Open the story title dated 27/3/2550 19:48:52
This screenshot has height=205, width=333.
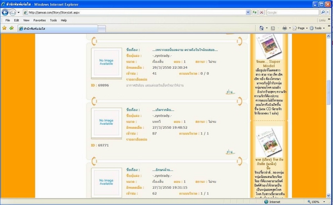(163, 110)
